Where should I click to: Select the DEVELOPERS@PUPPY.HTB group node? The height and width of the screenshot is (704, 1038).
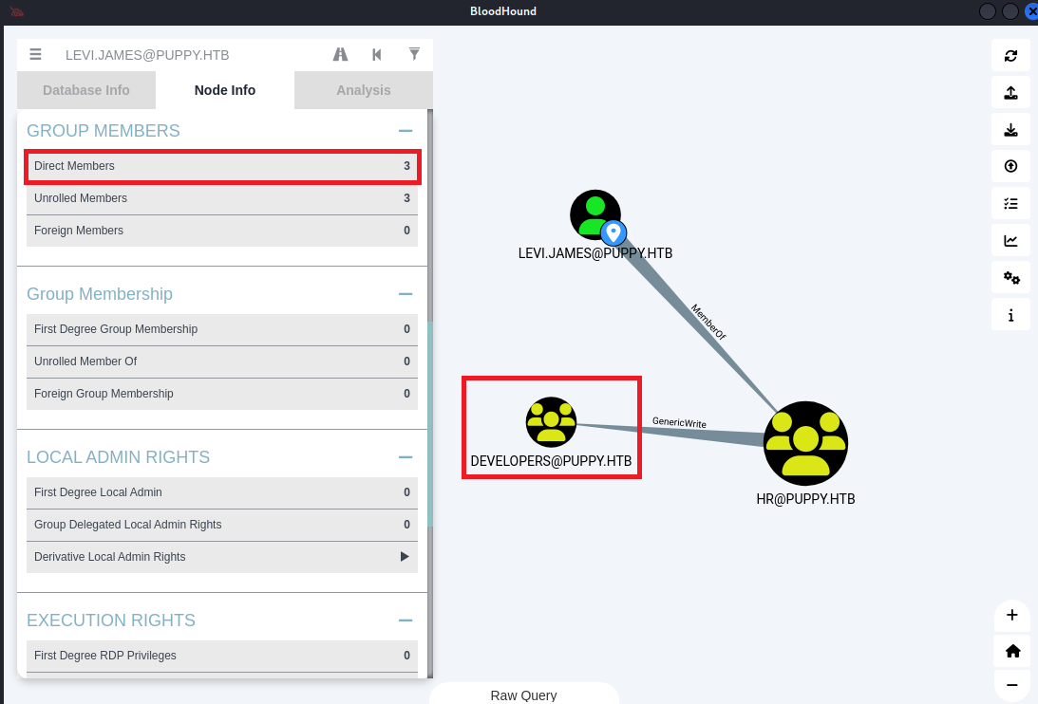point(551,422)
